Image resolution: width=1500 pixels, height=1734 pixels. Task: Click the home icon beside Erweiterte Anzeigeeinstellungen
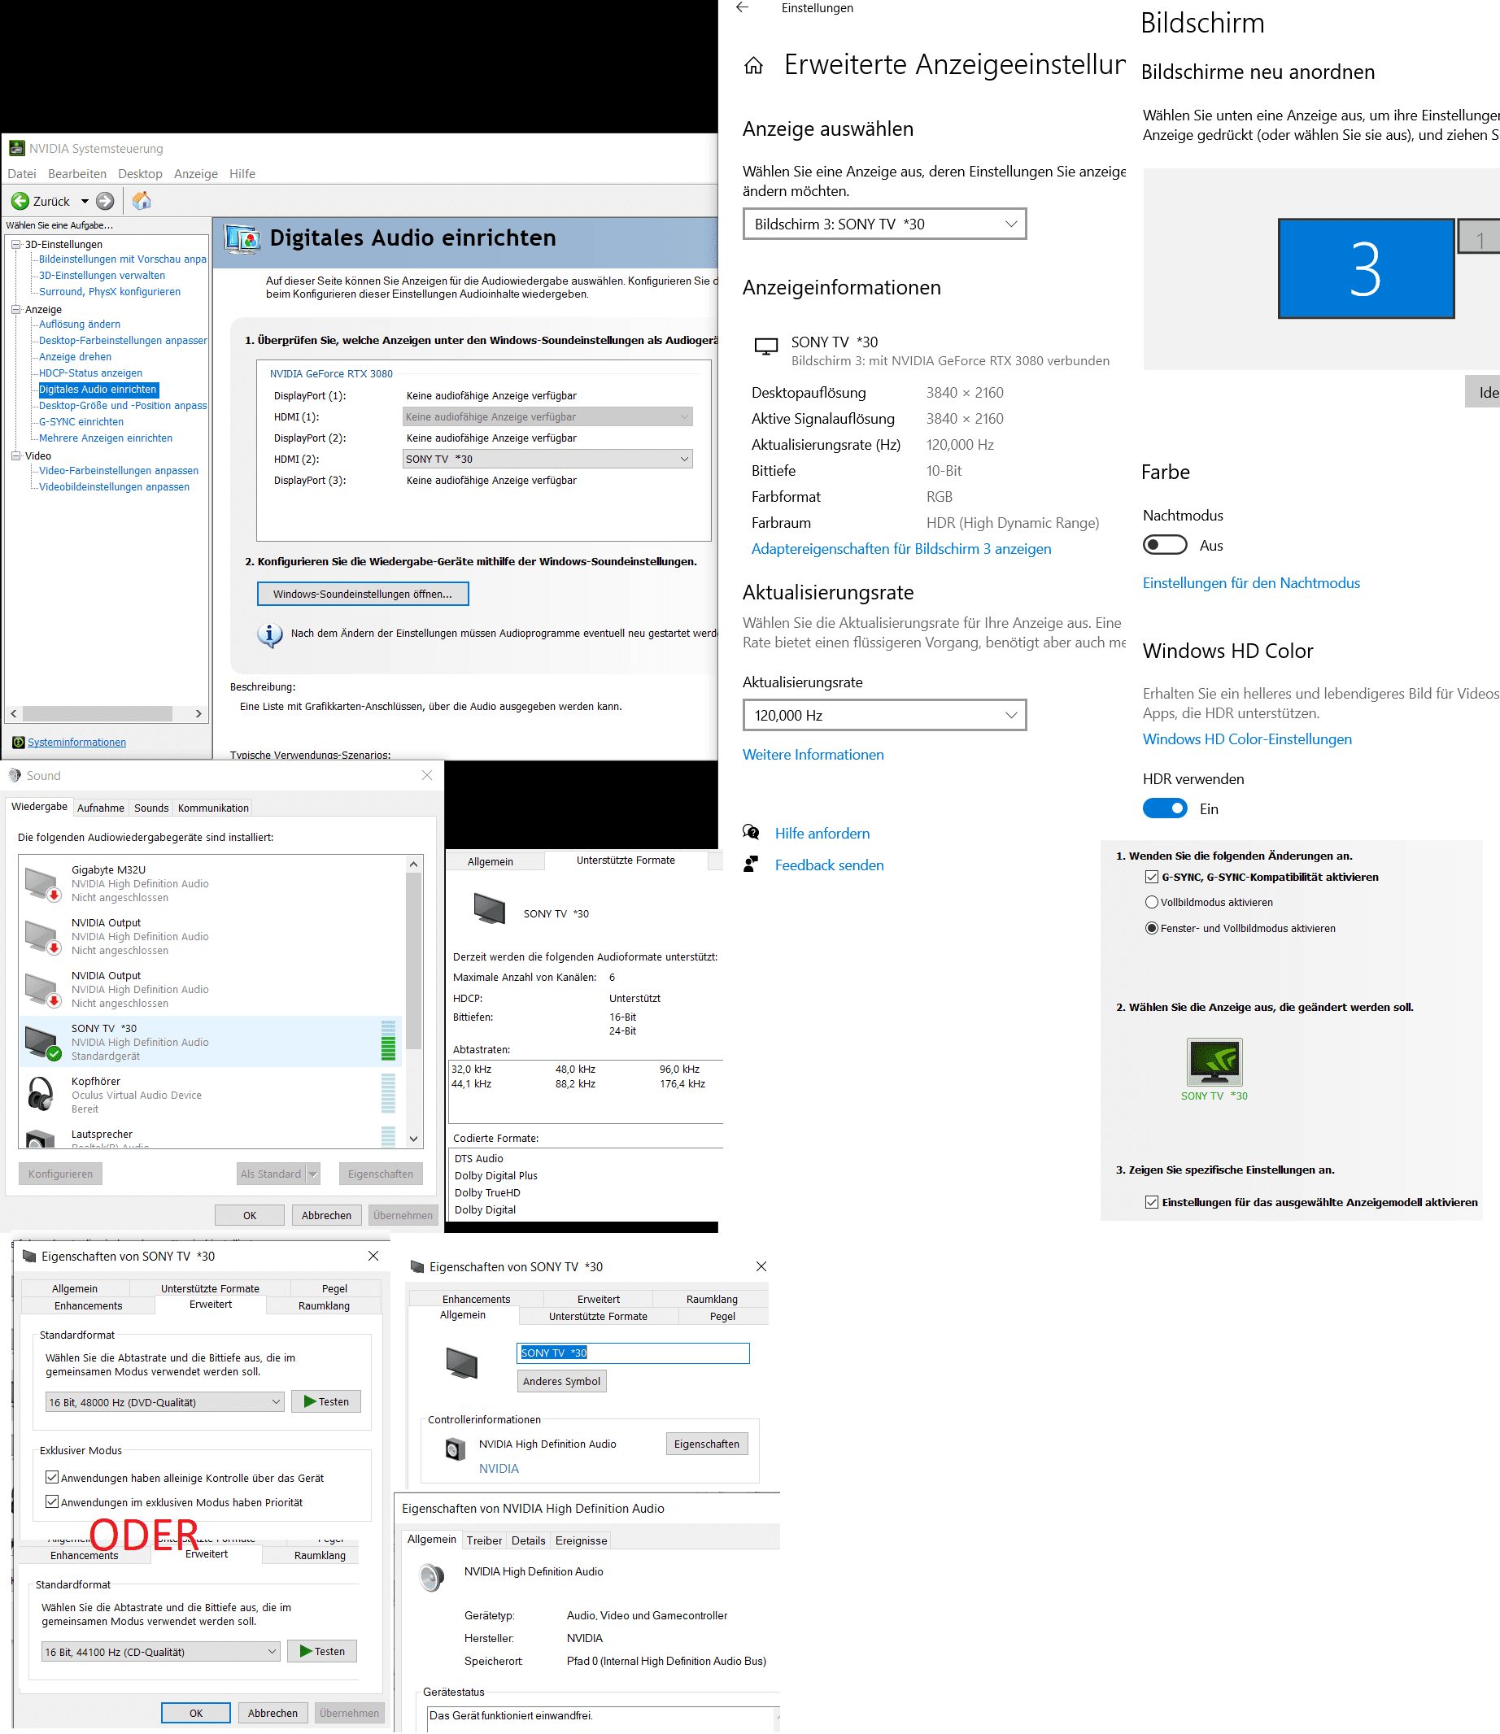(753, 65)
